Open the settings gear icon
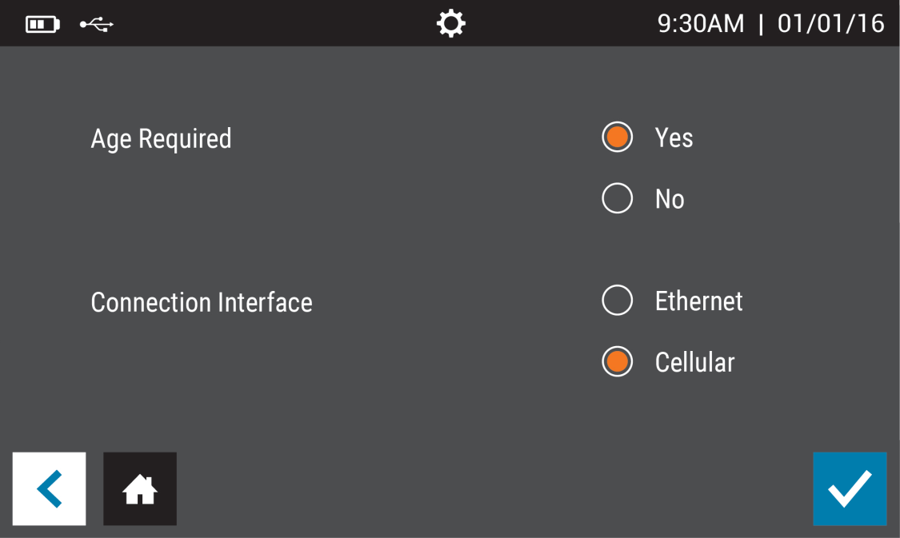The height and width of the screenshot is (538, 900). click(x=450, y=24)
